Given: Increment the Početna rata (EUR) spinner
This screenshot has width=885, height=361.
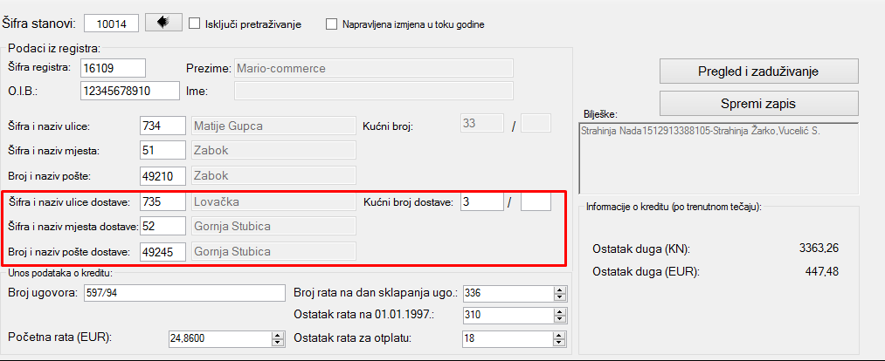Looking at the screenshot, I should pos(278,334).
